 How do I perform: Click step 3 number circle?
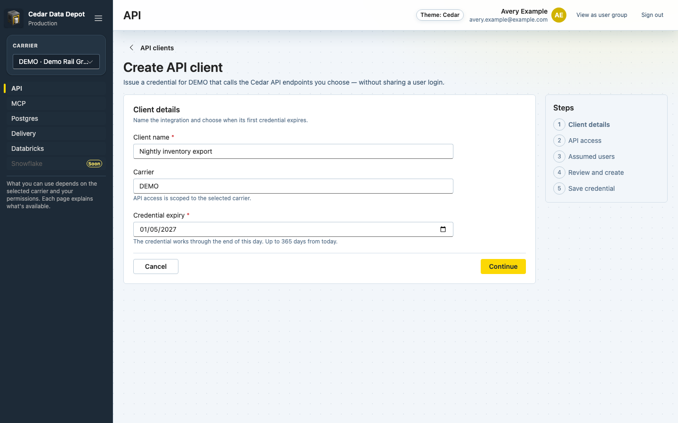(x=559, y=157)
